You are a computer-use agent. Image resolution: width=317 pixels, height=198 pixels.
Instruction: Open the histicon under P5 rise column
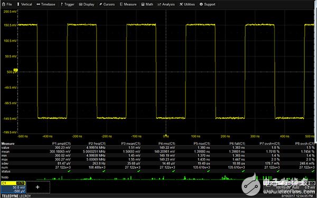[x=193, y=178]
